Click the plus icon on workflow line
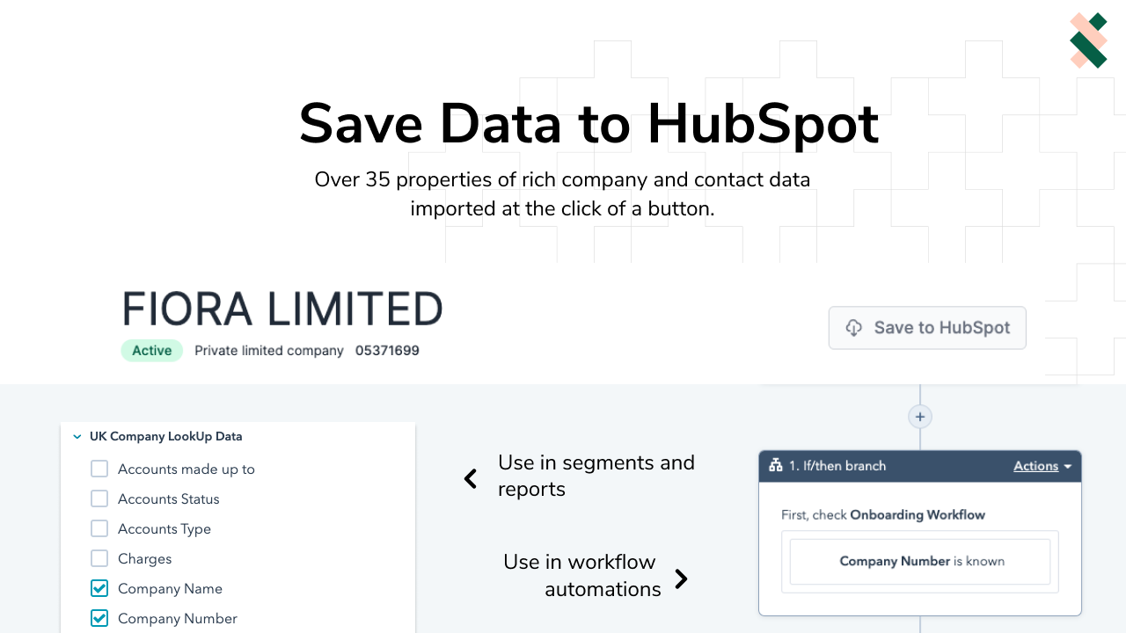1126x633 pixels. point(920,417)
